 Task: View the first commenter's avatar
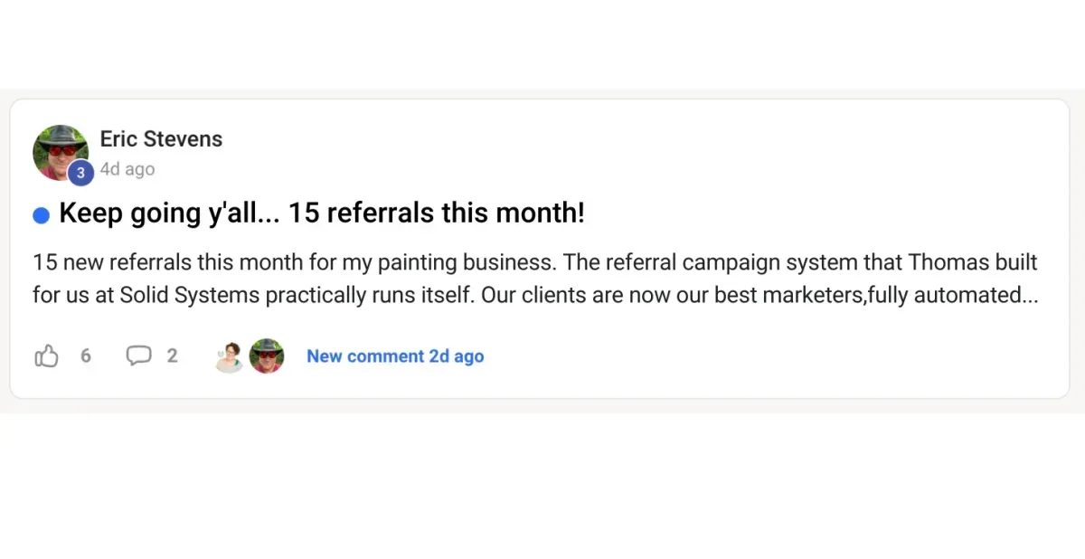pyautogui.click(x=230, y=356)
